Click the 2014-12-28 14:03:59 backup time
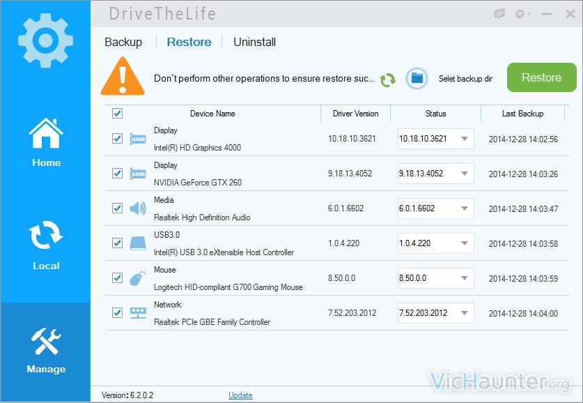This screenshot has width=583, height=403. coord(523,279)
